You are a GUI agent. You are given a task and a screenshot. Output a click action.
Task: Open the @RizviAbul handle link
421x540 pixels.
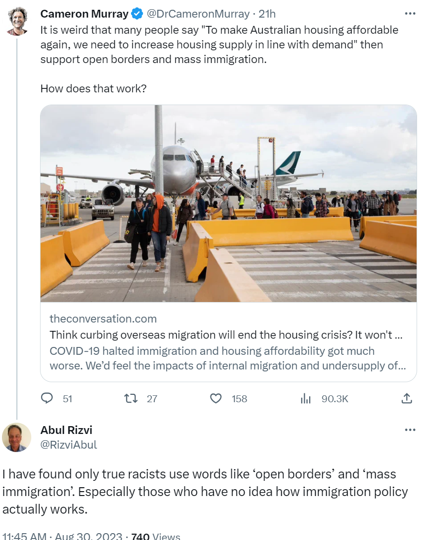pyautogui.click(x=68, y=445)
